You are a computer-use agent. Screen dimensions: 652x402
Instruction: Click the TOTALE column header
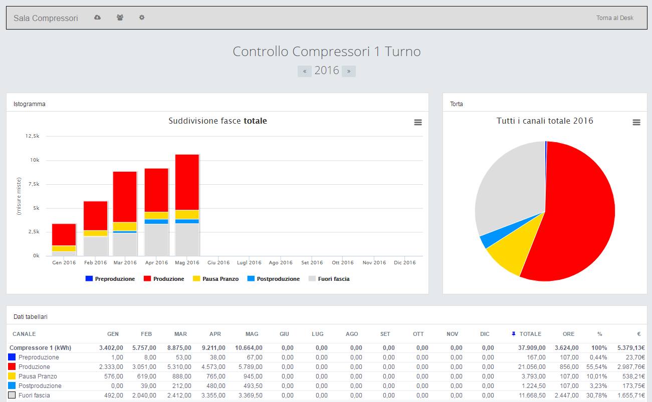[530, 334]
